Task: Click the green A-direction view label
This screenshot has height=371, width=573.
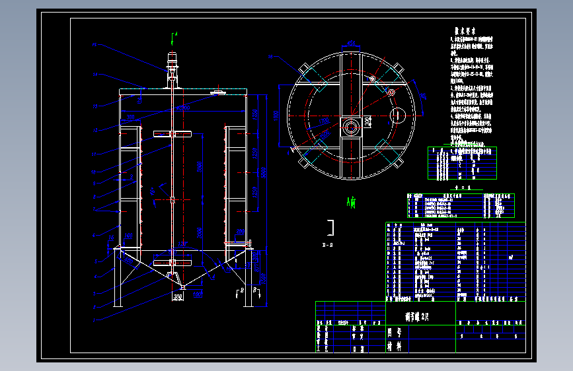Action: coord(351,202)
